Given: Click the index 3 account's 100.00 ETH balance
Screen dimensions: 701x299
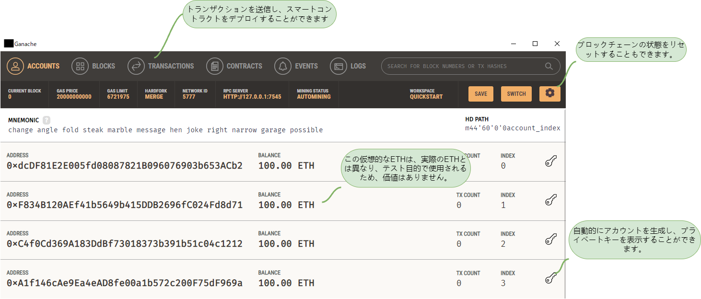Looking at the screenshot, I should pyautogui.click(x=286, y=283).
